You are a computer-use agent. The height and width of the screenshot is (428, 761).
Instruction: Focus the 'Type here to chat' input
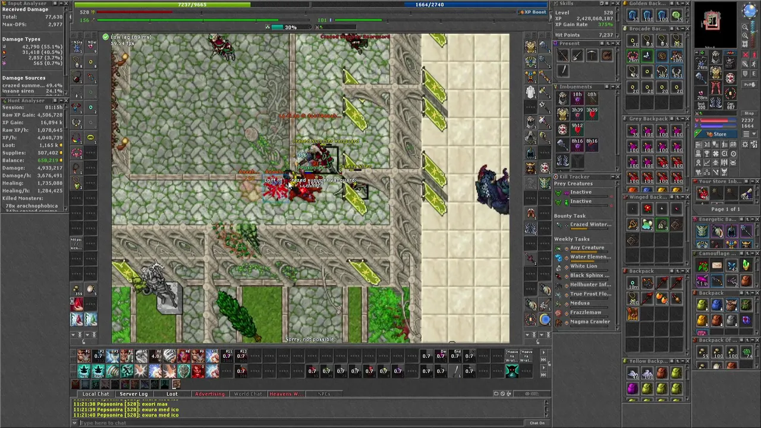(303, 423)
